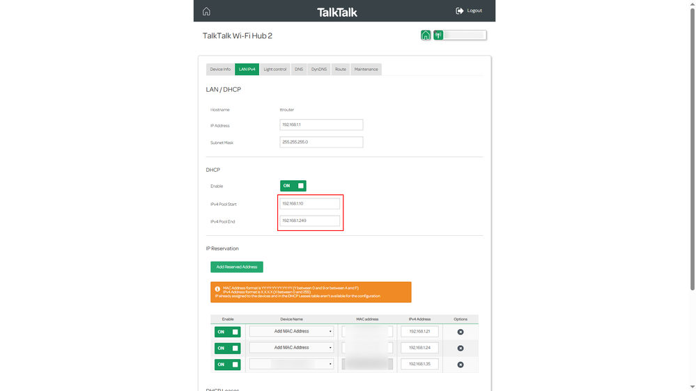Click the Logout arrow icon
The width and height of the screenshot is (696, 391).
[460, 11]
